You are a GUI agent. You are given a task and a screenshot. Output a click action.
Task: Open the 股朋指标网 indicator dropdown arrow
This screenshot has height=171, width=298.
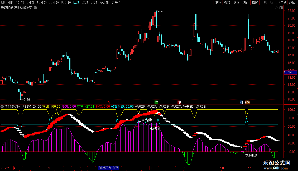tap(2, 107)
